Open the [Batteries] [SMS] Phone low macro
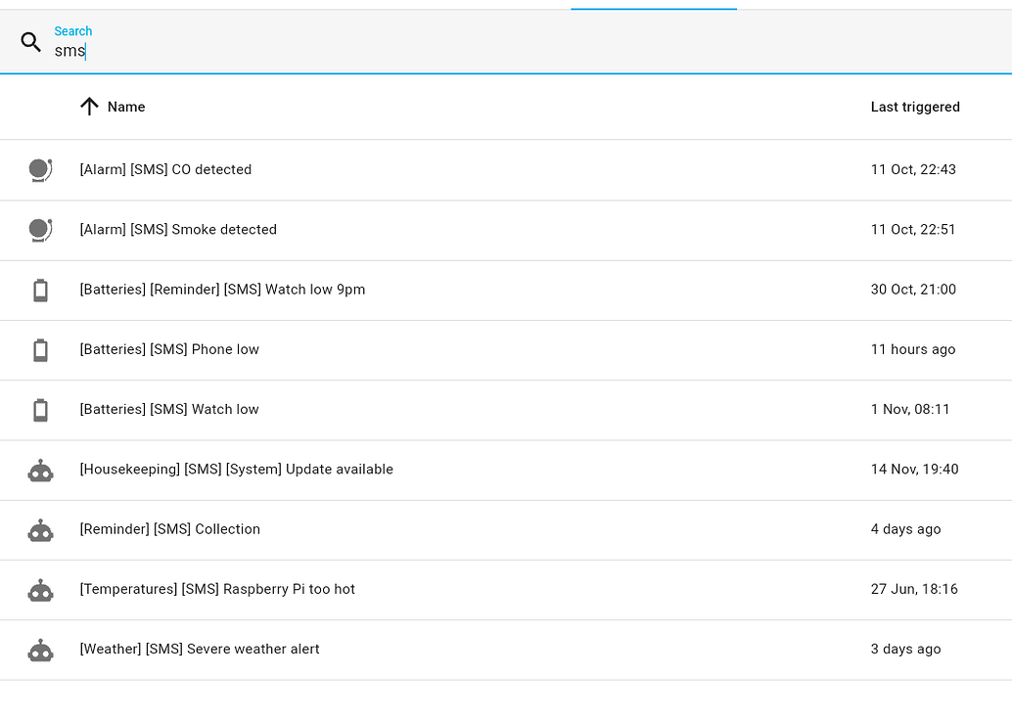 click(168, 349)
